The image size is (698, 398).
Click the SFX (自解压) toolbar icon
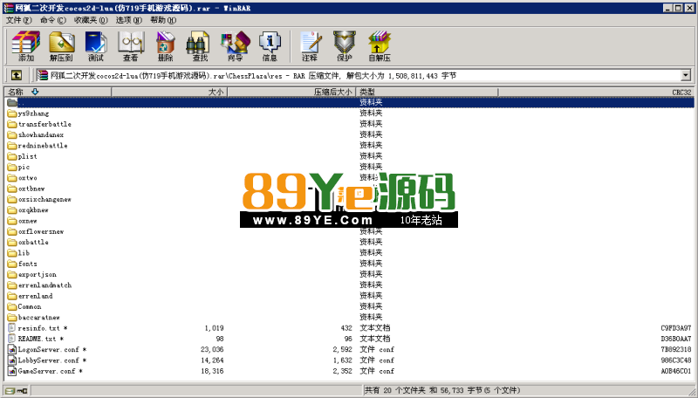tap(380, 45)
